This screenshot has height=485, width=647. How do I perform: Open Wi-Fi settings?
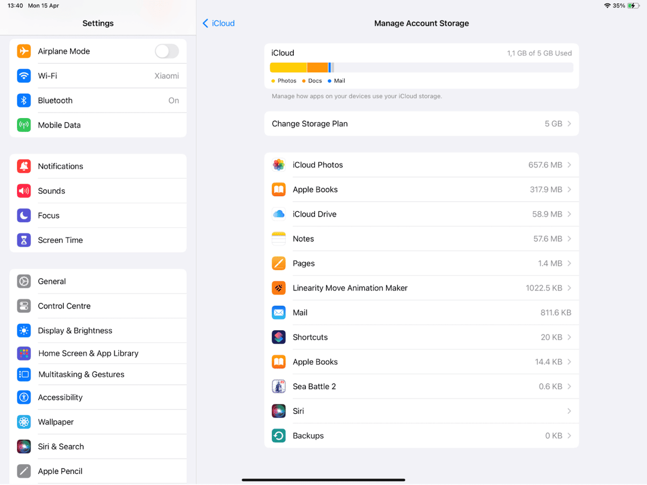[98, 76]
